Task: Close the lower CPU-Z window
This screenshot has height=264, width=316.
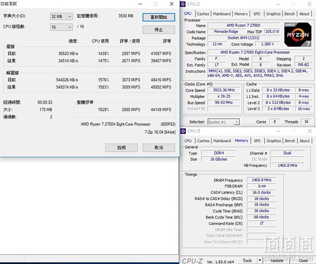Action: coord(309,131)
